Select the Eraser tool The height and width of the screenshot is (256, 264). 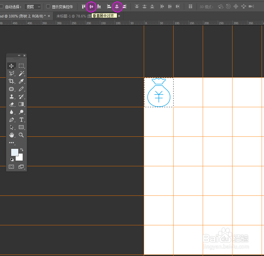coord(11,104)
